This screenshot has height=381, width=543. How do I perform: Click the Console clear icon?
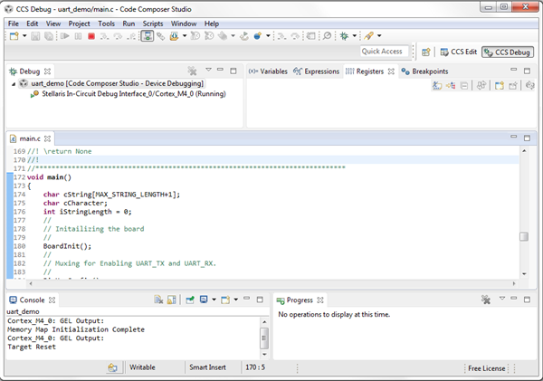(158, 300)
